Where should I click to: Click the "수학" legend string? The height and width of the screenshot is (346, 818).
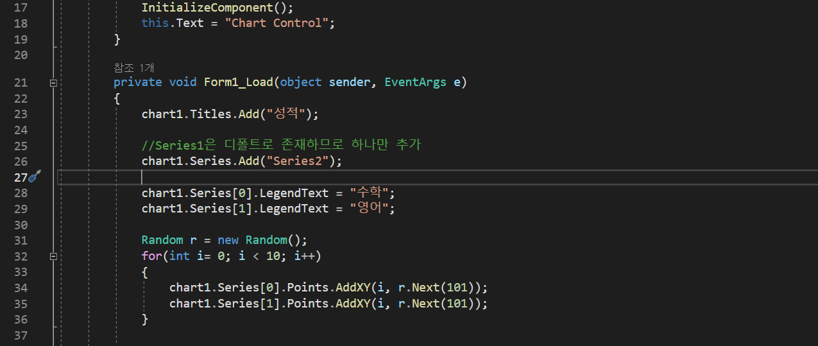coord(370,193)
